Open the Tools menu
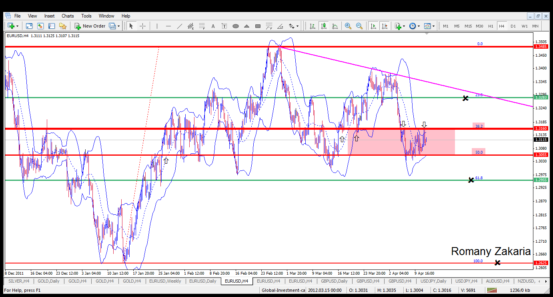Image resolution: width=553 pixels, height=297 pixels. pyautogui.click(x=86, y=16)
